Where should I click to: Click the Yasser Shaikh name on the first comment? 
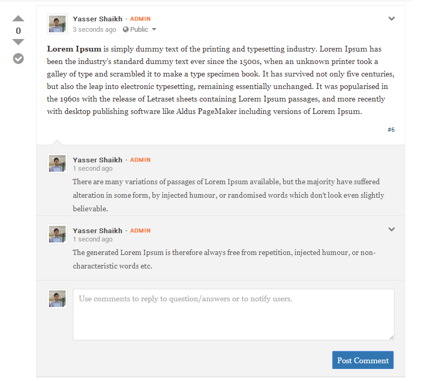click(x=97, y=160)
